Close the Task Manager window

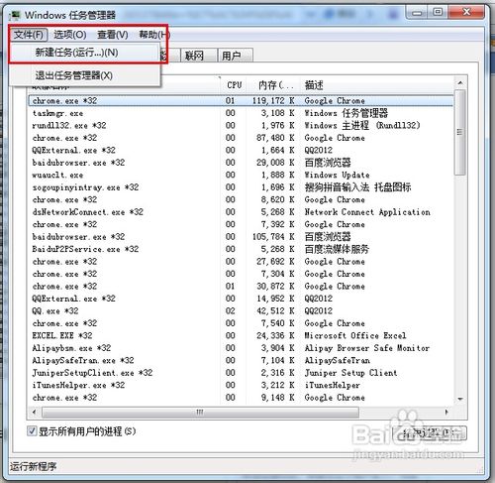pyautogui.click(x=466, y=13)
